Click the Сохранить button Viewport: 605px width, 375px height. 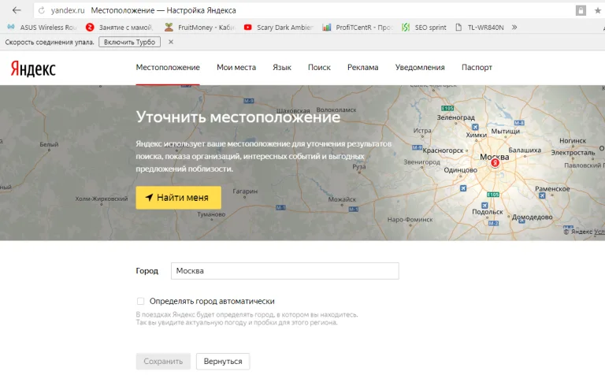click(x=163, y=361)
